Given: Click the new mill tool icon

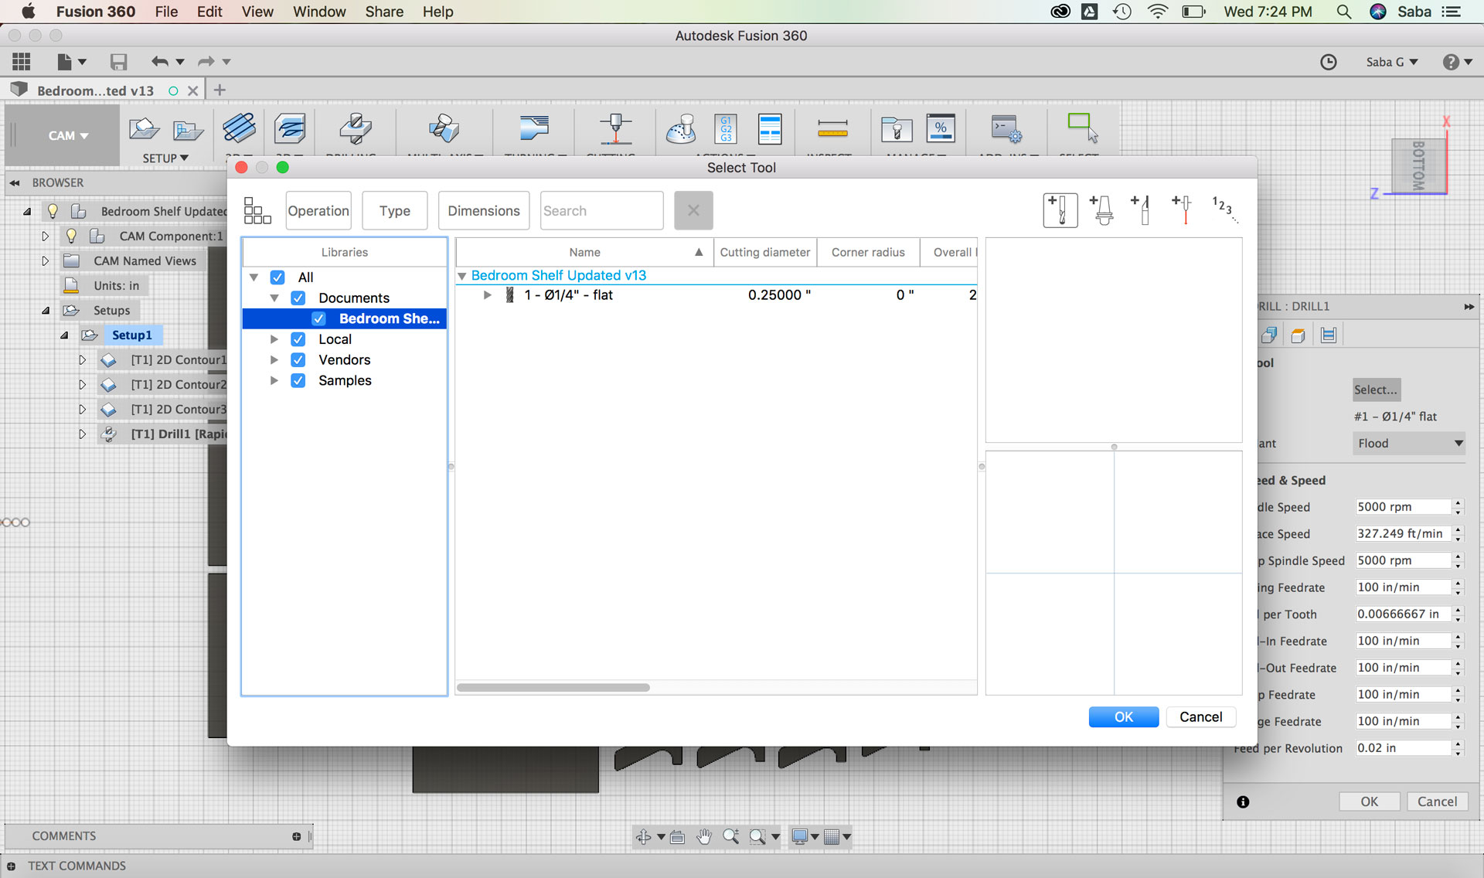Looking at the screenshot, I should click(1060, 210).
